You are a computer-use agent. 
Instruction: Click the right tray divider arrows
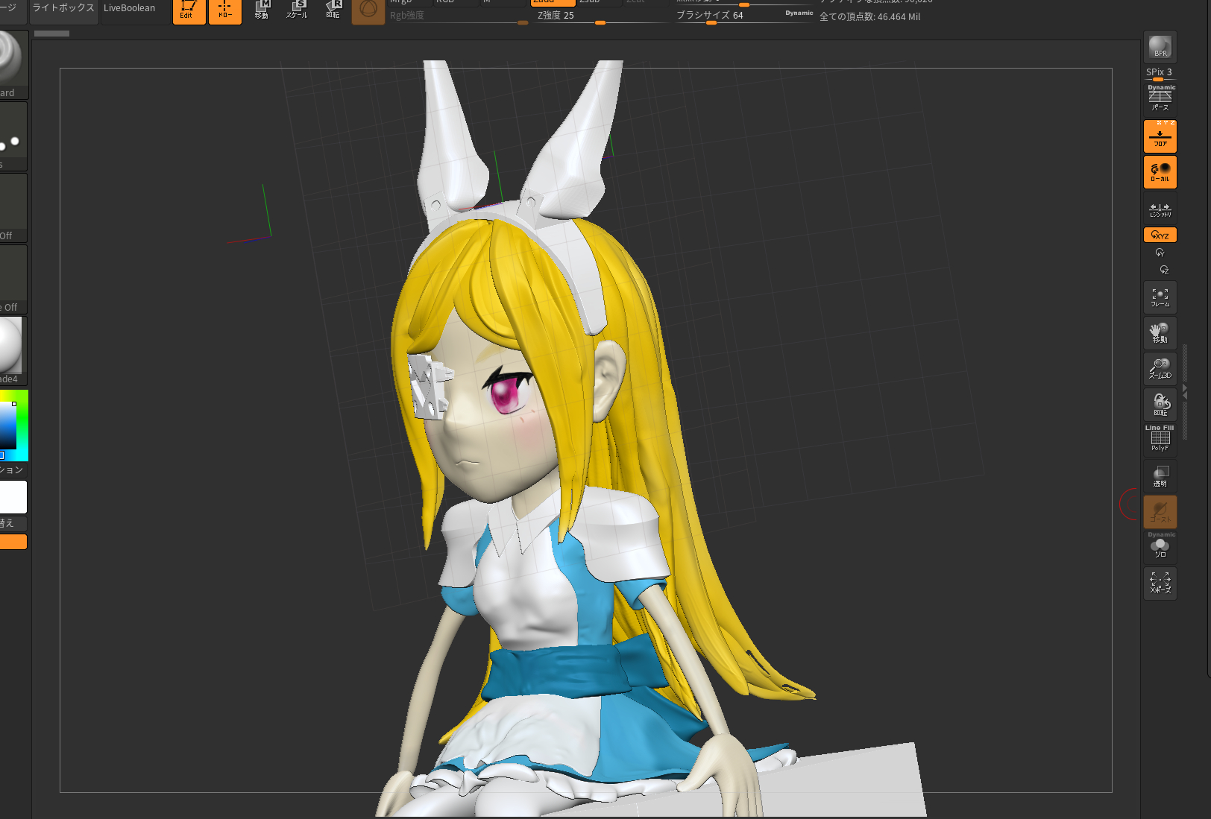pos(1184,391)
